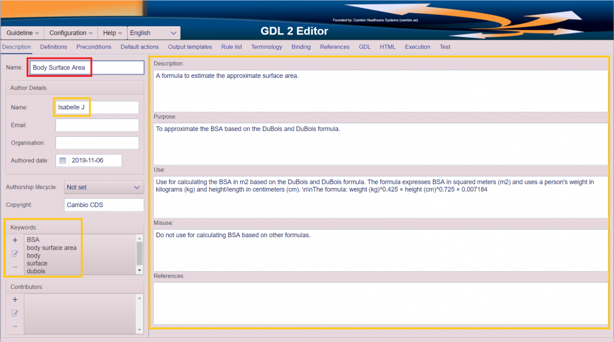This screenshot has height=342, width=614.
Task: Switch to the Test tab
Action: click(445, 47)
